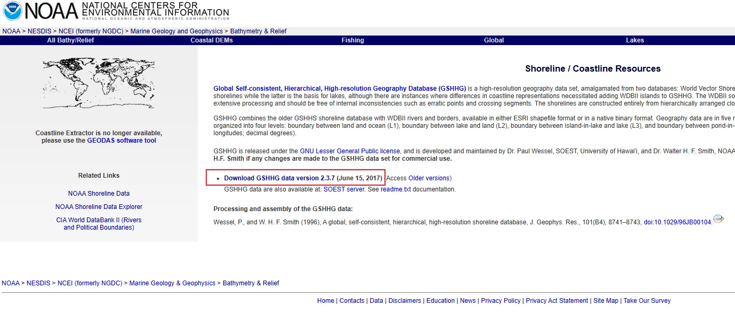Click the small icon after doi:10.1029/96JB00104
Viewport: 735px width, 314px height.
(x=719, y=219)
